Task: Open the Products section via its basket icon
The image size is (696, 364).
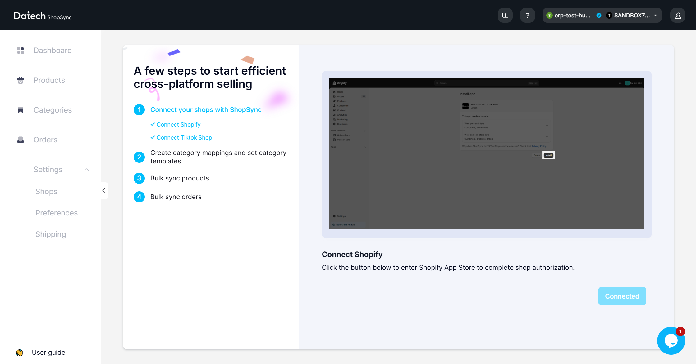Action: pos(21,80)
